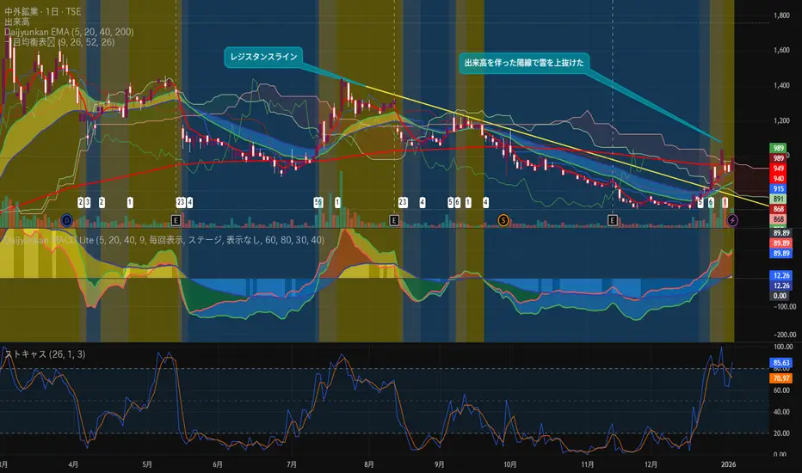The height and width of the screenshot is (473, 802).
Task: Click the green 989 price label
Action: click(x=779, y=148)
